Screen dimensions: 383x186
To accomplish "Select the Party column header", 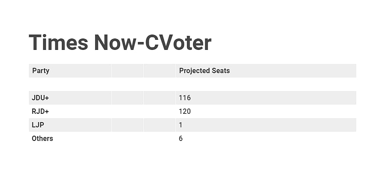I will (41, 70).
